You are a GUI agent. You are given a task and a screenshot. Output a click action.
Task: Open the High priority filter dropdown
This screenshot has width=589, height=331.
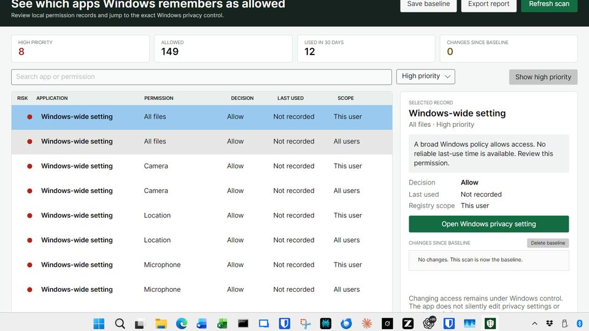click(x=426, y=77)
